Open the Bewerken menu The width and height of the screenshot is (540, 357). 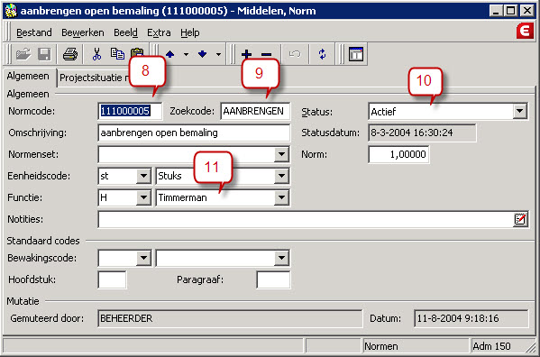pyautogui.click(x=83, y=32)
